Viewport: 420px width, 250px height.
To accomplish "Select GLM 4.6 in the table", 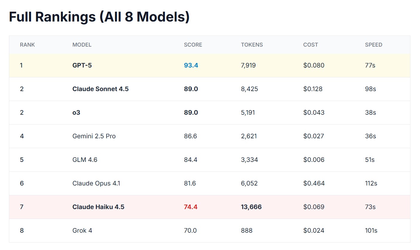I will click(85, 160).
